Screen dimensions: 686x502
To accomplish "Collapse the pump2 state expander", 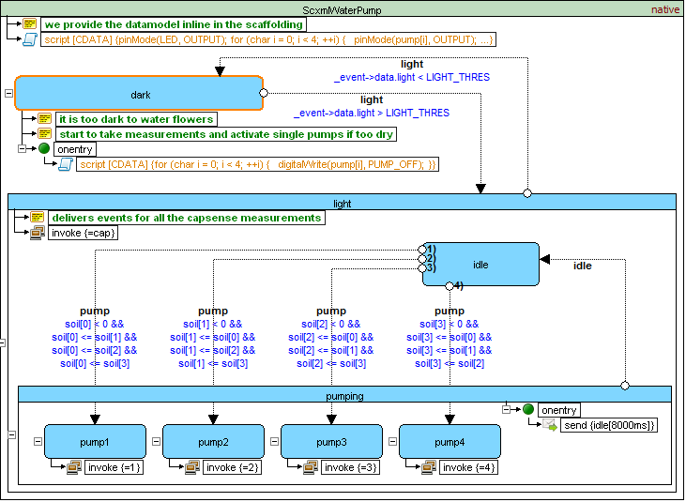I will 155,441.
